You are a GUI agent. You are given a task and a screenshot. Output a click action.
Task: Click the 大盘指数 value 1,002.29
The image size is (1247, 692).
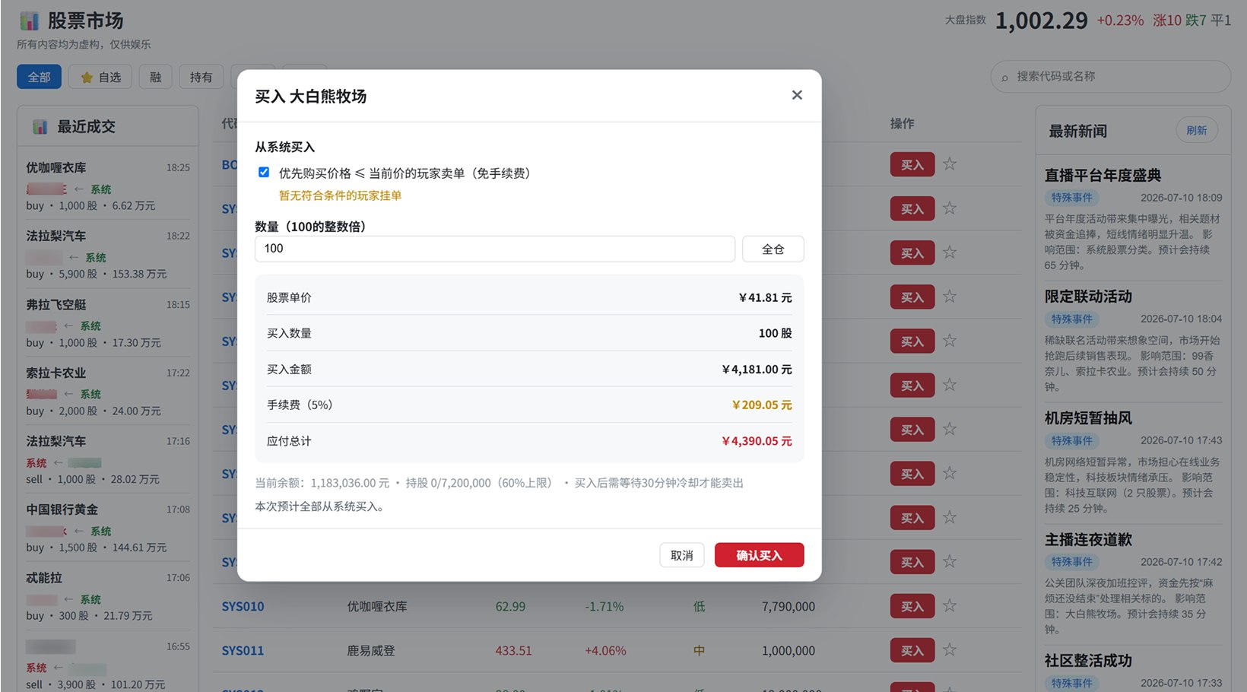click(1041, 21)
